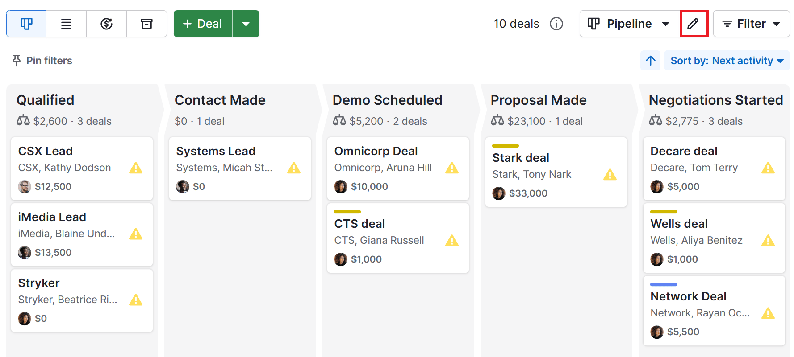Screen dimensions: 794x357
Task: Open the Filter dropdown
Action: pyautogui.click(x=751, y=24)
